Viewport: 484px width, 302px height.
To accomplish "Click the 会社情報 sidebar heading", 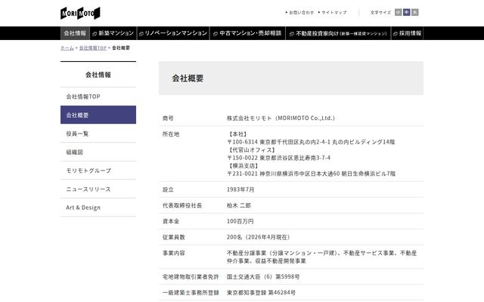I will pyautogui.click(x=98, y=75).
